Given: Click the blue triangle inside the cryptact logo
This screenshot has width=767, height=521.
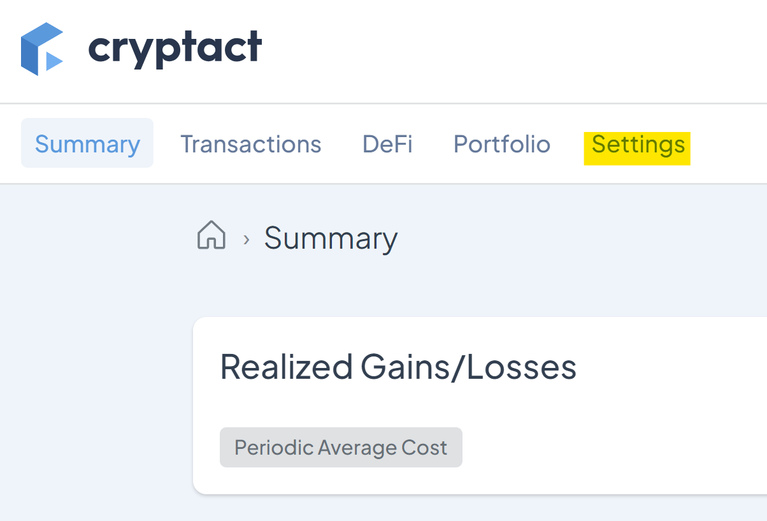Looking at the screenshot, I should pos(54,61).
